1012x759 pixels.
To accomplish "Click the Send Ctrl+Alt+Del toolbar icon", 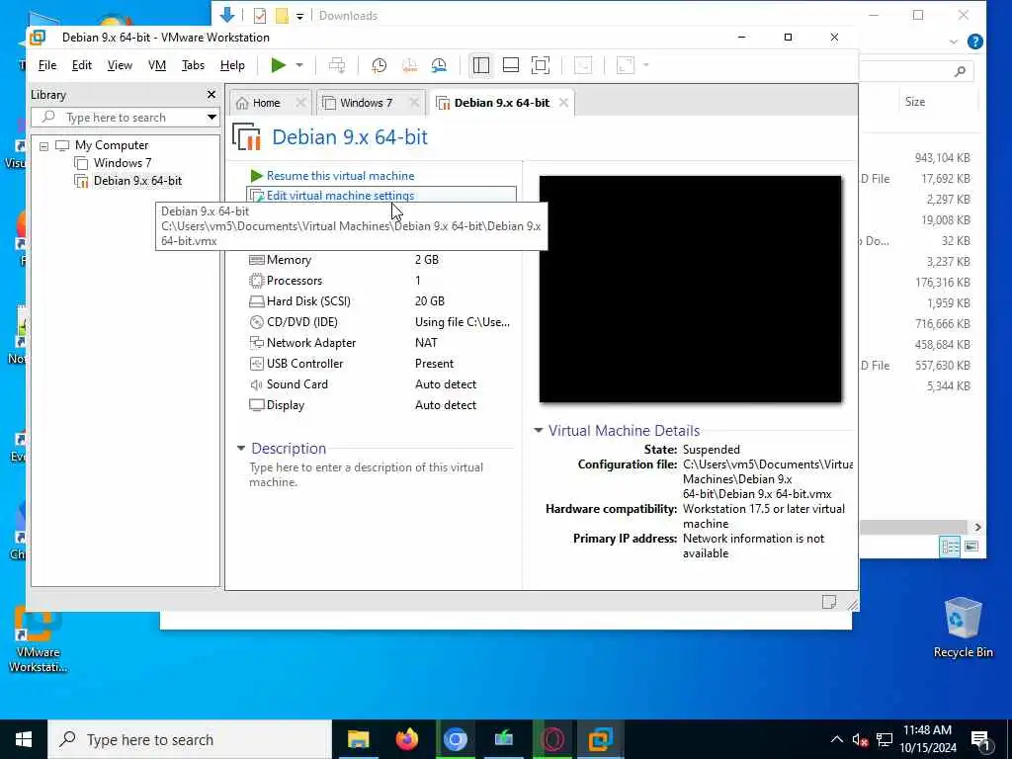I will click(x=337, y=65).
